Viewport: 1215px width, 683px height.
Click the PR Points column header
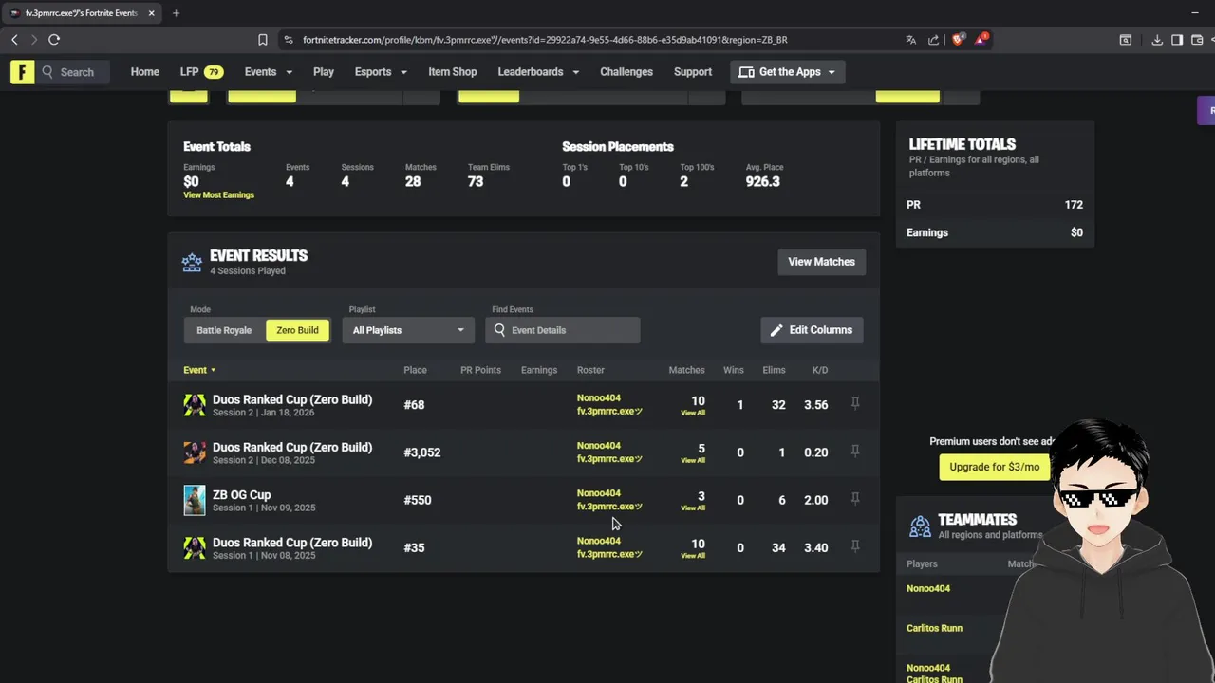480,370
